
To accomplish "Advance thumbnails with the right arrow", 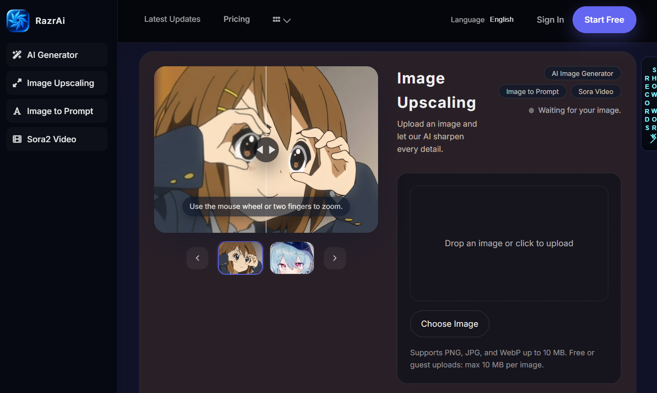I will tap(334, 258).
